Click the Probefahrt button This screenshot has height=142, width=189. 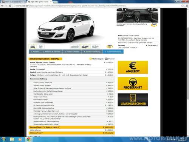(133, 84)
